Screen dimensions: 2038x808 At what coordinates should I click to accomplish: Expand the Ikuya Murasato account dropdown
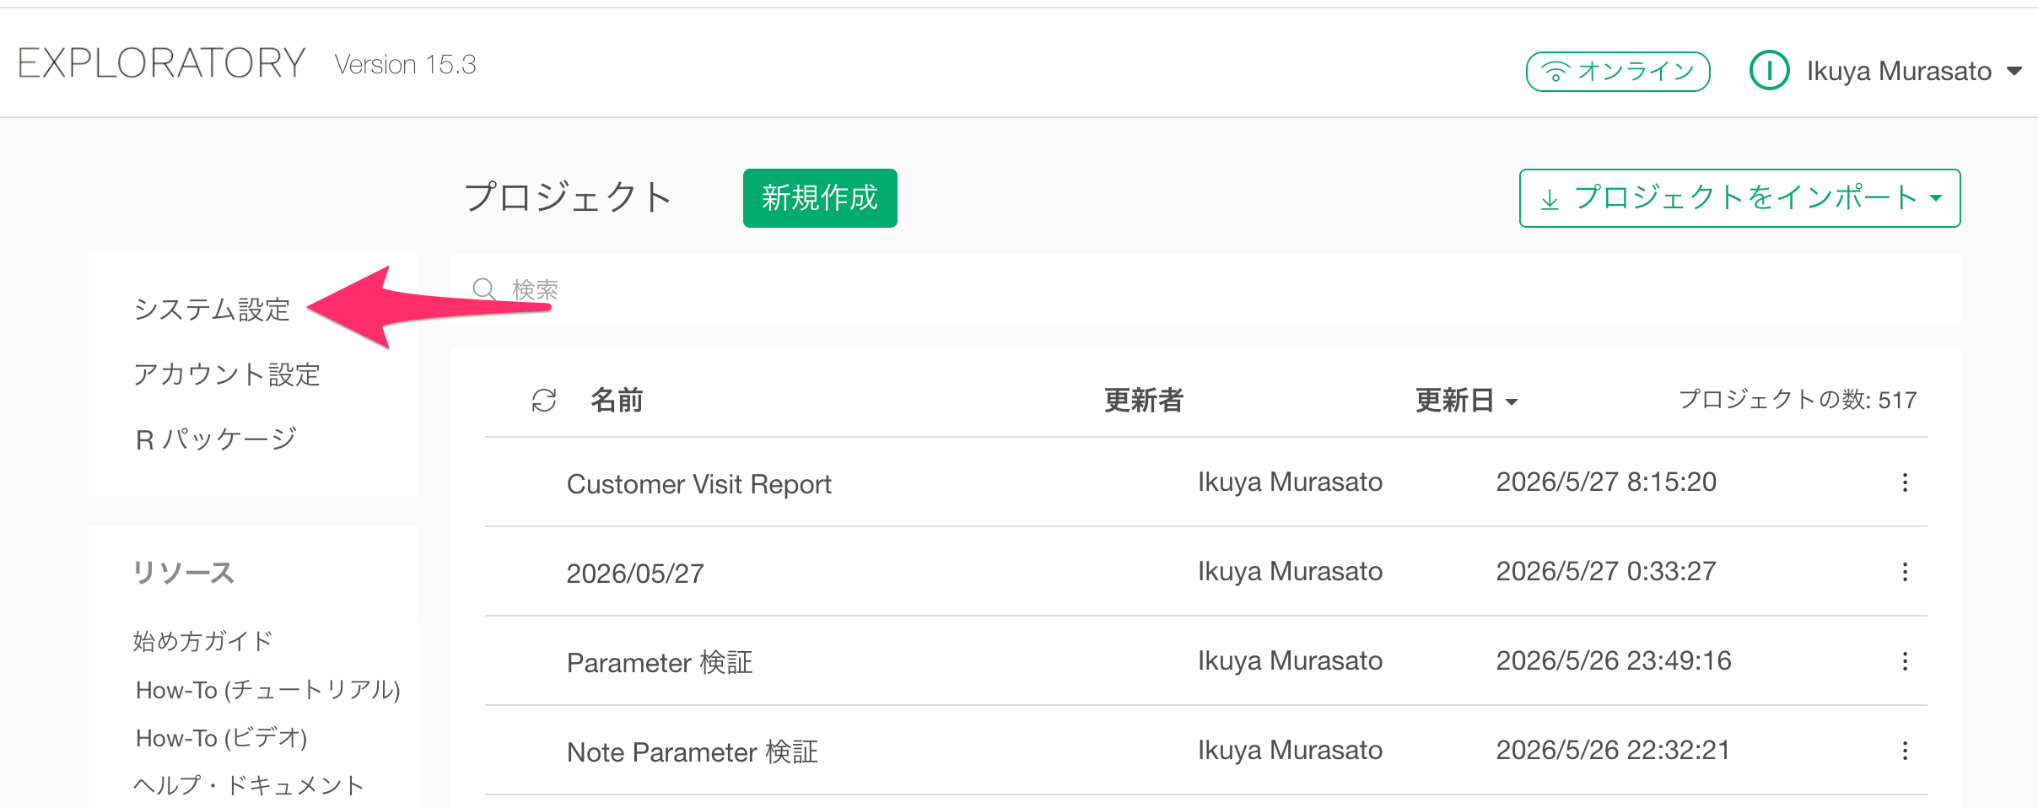(x=2014, y=72)
